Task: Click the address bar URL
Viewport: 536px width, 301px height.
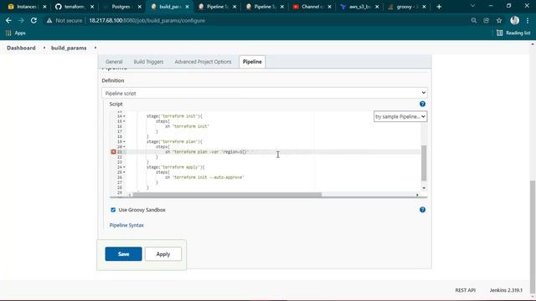Action: click(147, 20)
